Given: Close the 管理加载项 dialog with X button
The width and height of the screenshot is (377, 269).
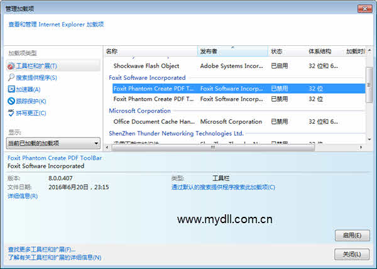Looking at the screenshot, I should click(364, 9).
